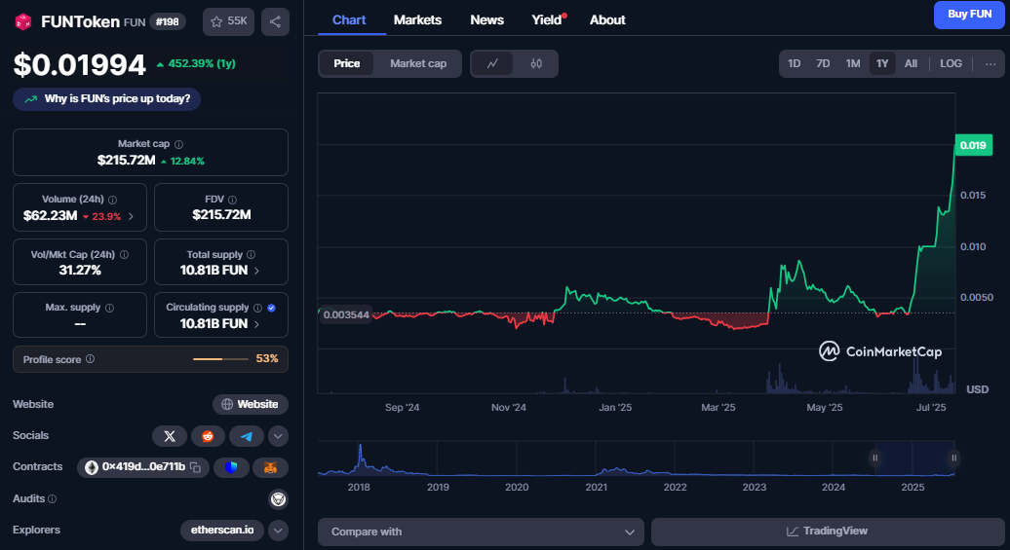Click the Market cap info icon
Screen dimensions: 1010x550
pos(179,144)
